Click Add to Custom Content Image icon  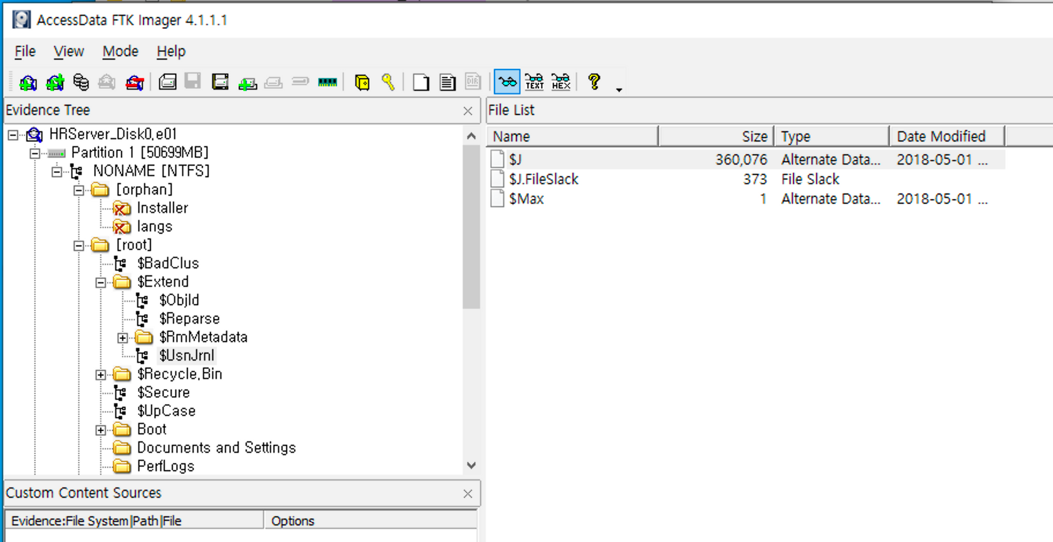248,82
